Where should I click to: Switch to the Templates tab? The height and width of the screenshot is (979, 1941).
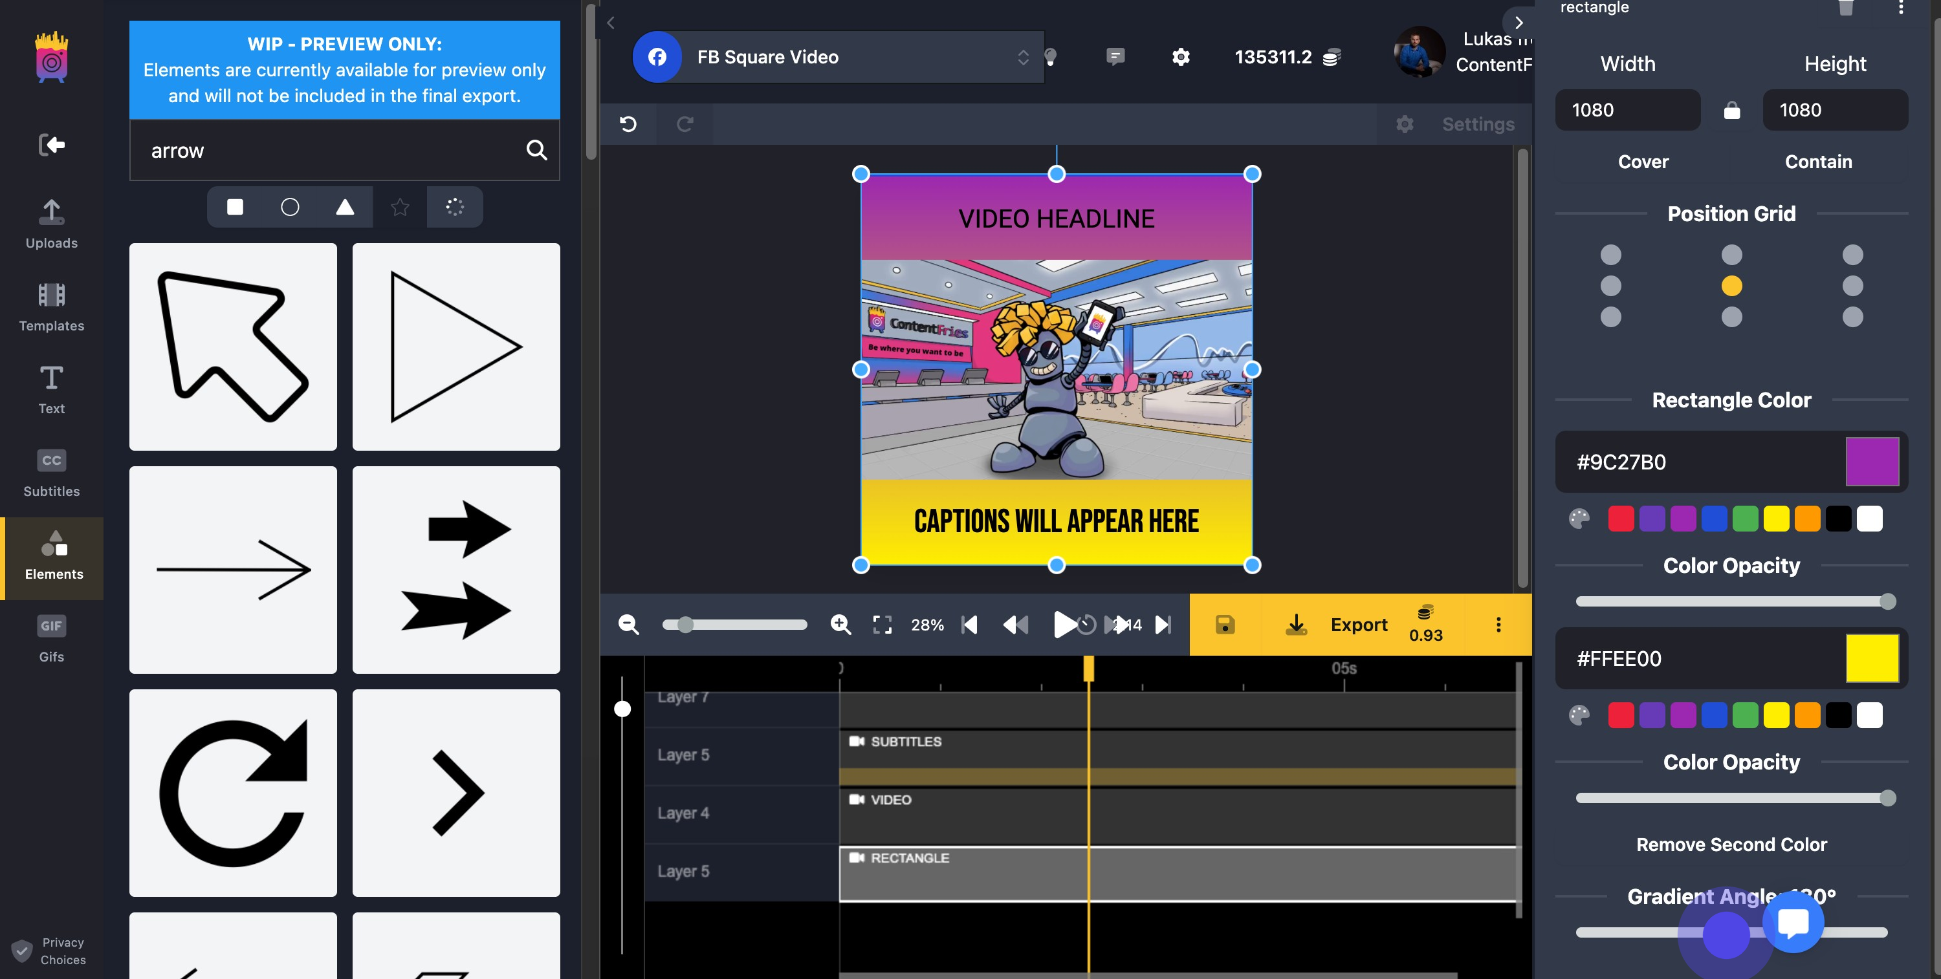coord(51,307)
